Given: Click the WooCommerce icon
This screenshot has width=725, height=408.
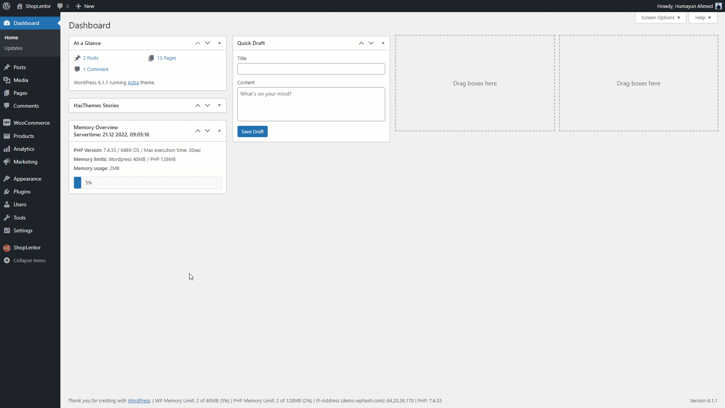Looking at the screenshot, I should pyautogui.click(x=7, y=123).
